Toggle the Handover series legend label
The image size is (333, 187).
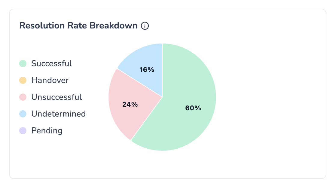click(x=50, y=80)
